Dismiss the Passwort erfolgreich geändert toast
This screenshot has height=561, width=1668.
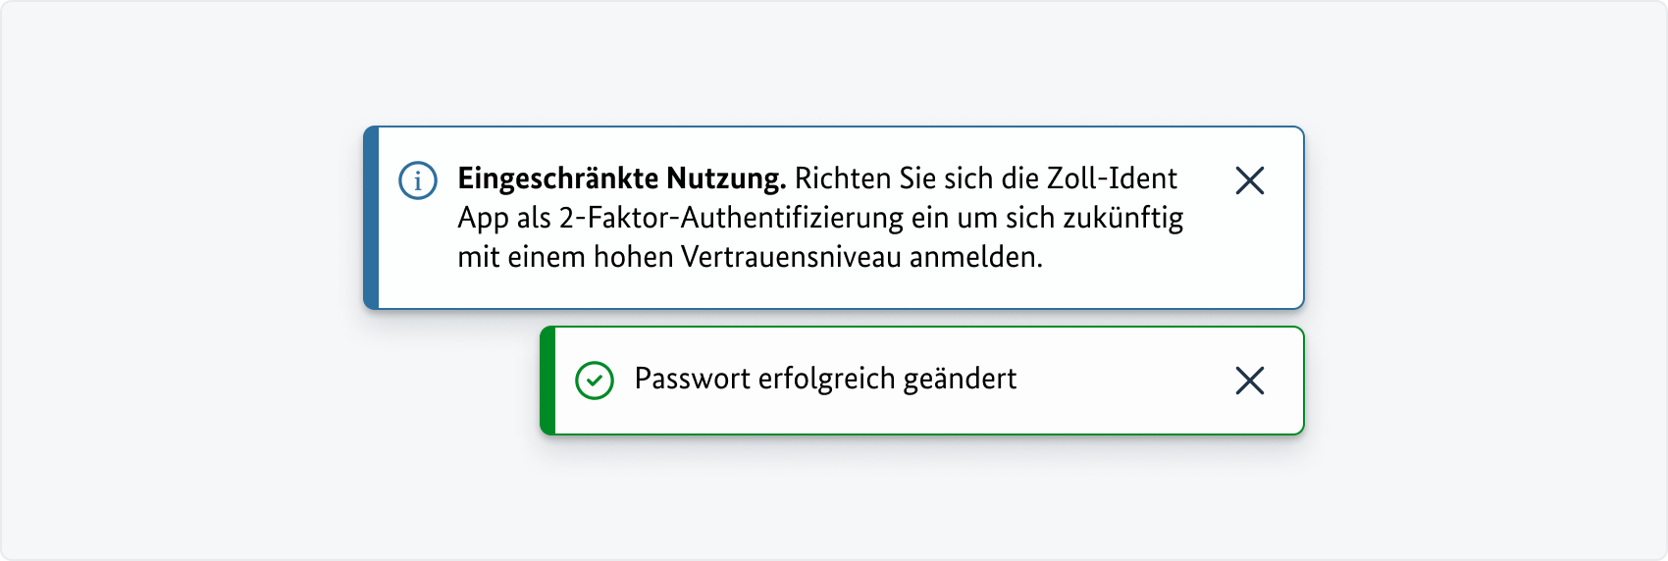(x=1249, y=381)
